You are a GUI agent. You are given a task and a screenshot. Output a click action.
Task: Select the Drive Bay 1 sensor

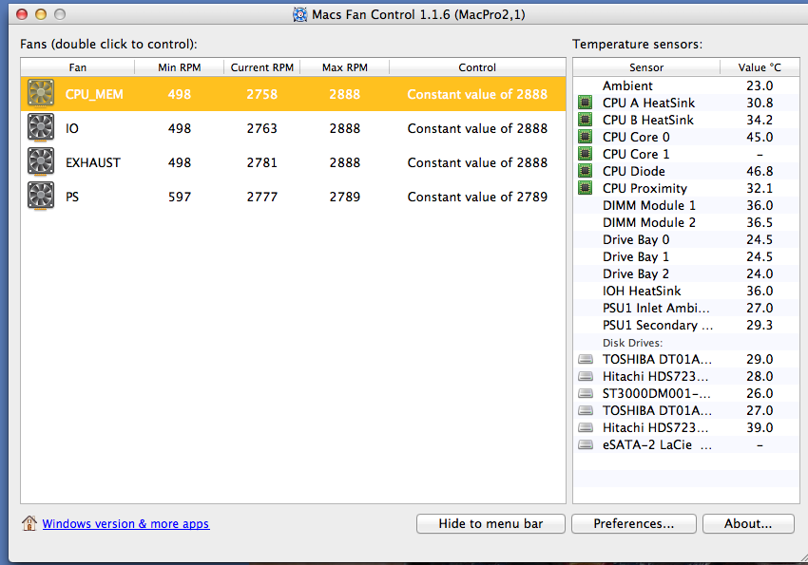pyautogui.click(x=686, y=256)
